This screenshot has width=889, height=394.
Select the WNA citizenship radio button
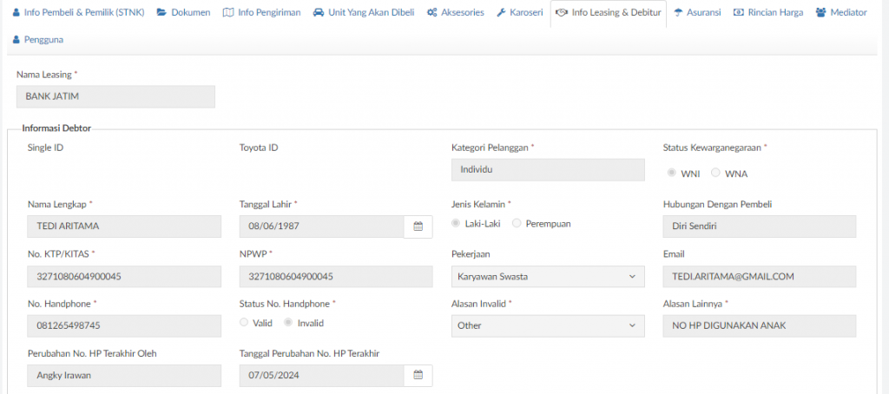(x=715, y=173)
